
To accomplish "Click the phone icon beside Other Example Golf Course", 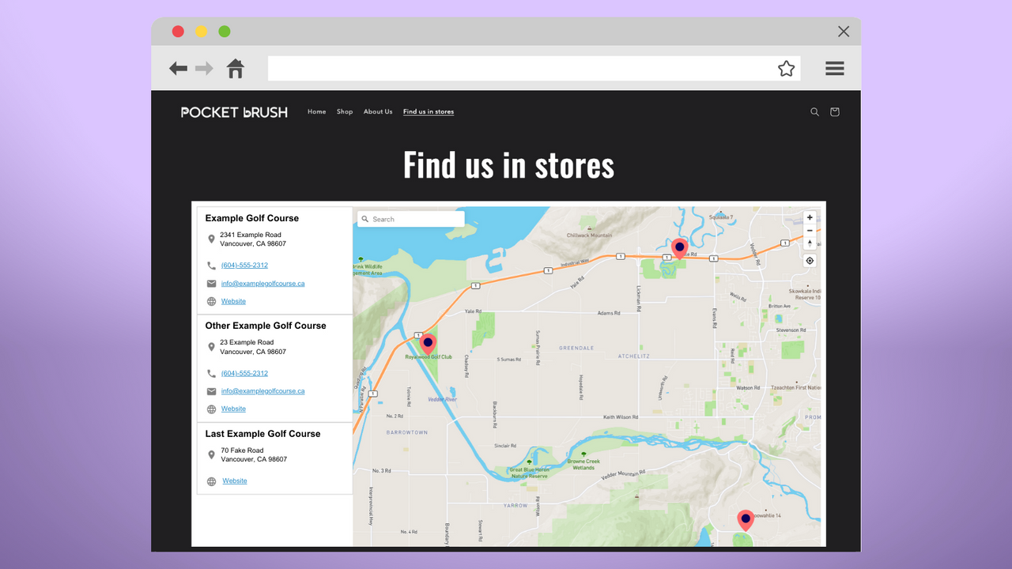I will coord(211,373).
